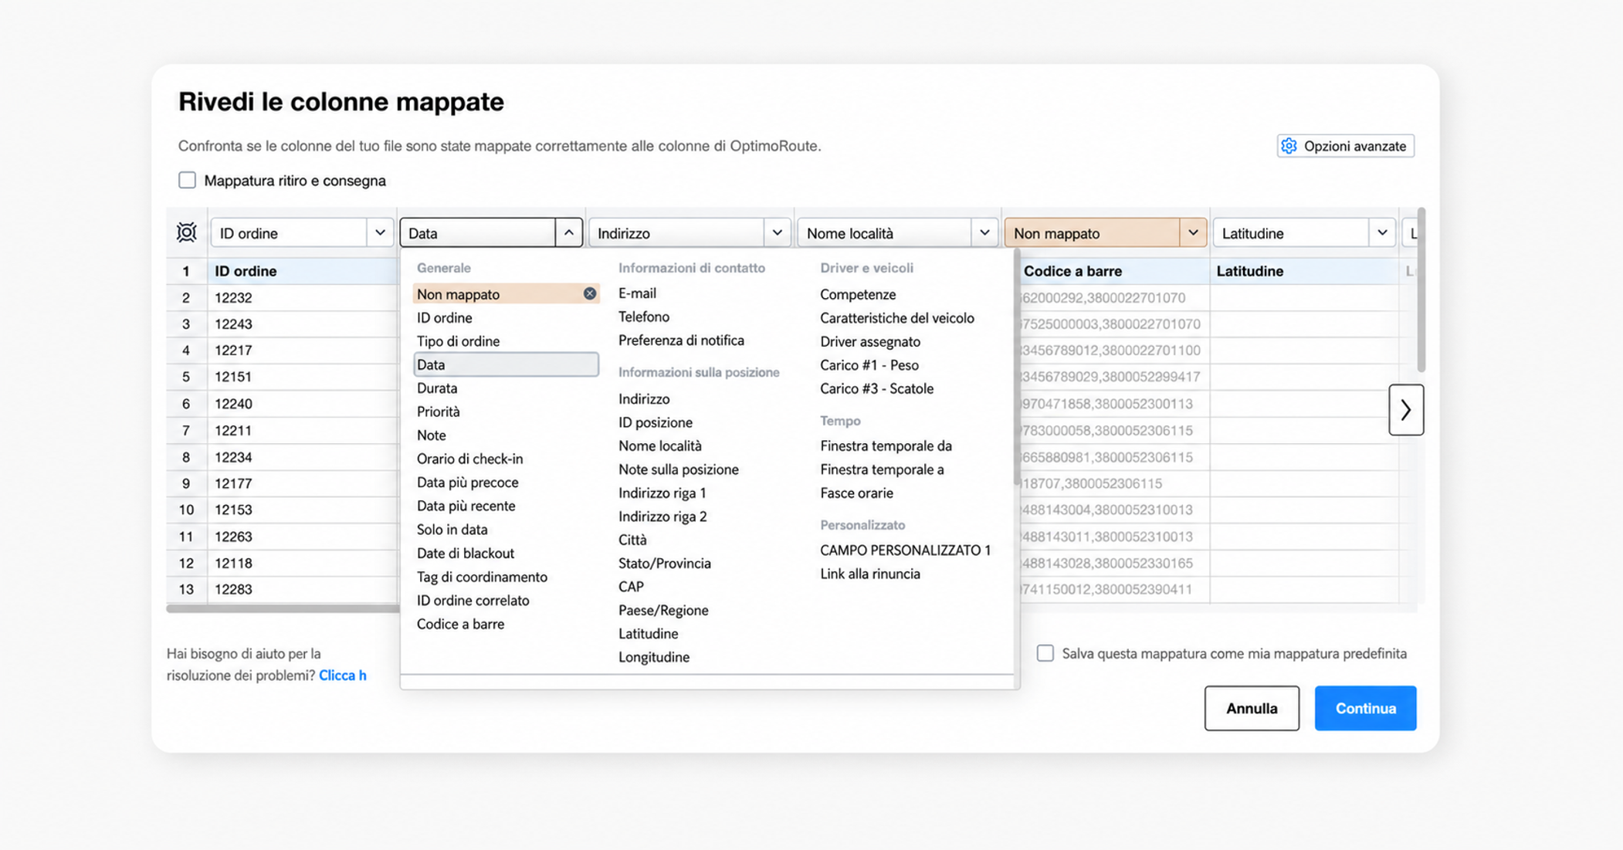Open Opzioni avanzate settings

pos(1346,146)
